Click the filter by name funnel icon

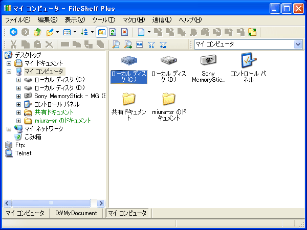(151, 44)
